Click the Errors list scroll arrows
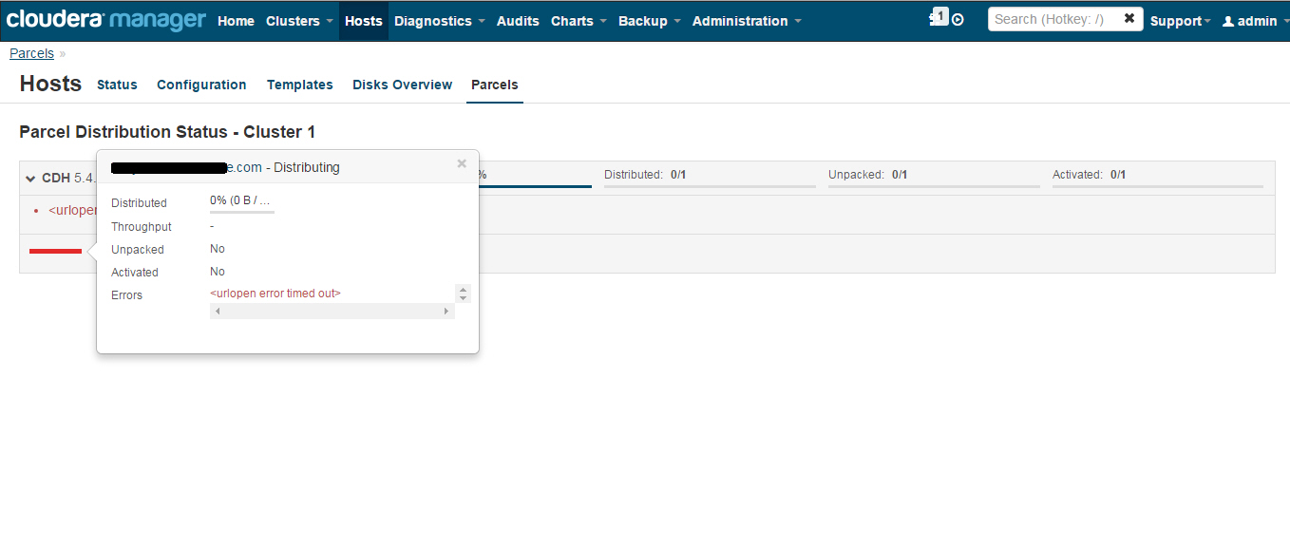Viewport: 1290px width, 550px height. click(463, 294)
